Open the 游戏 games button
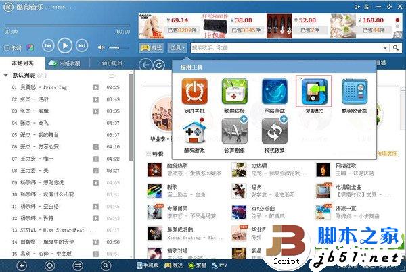The height and width of the screenshot is (272, 406). pos(152,48)
